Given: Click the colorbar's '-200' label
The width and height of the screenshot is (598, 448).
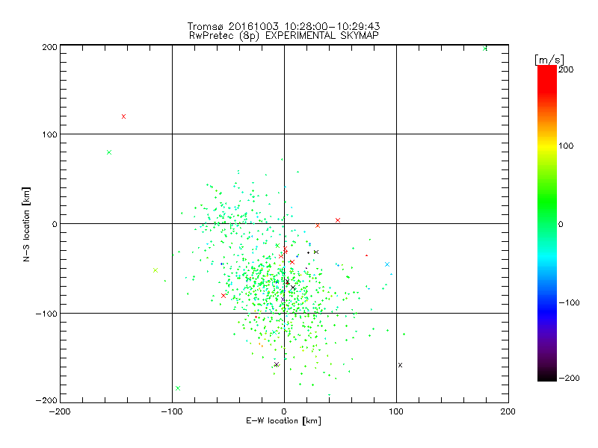Looking at the screenshot, I should [x=569, y=378].
